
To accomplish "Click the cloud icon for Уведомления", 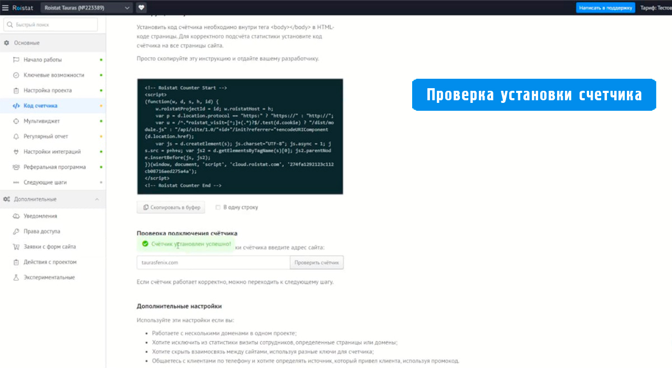I will (16, 216).
